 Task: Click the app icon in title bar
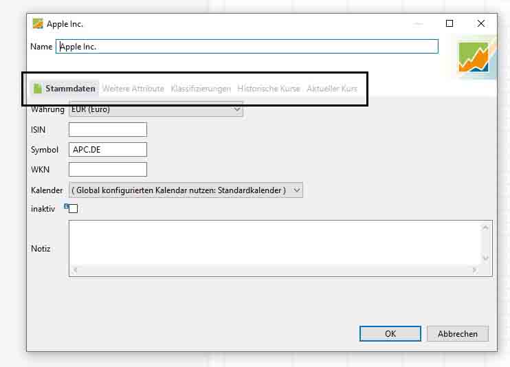pos(38,23)
